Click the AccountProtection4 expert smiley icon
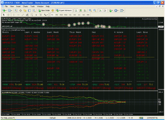The height and width of the screenshot is (120, 165). click(156, 19)
